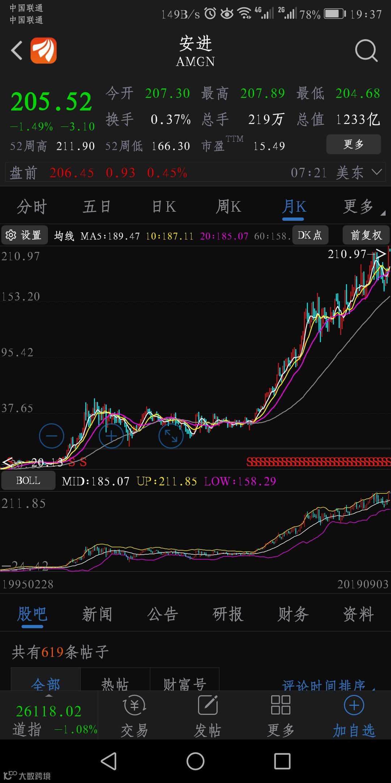Open the 财务 financials tab

pos(293,614)
